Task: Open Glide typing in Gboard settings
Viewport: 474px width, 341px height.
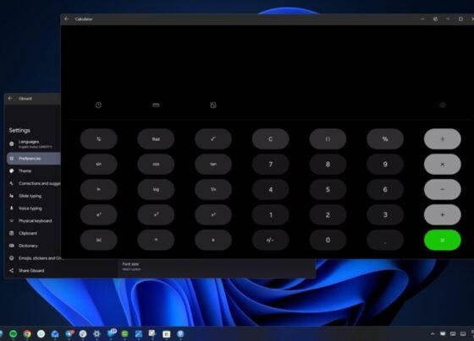Action: (x=34, y=196)
